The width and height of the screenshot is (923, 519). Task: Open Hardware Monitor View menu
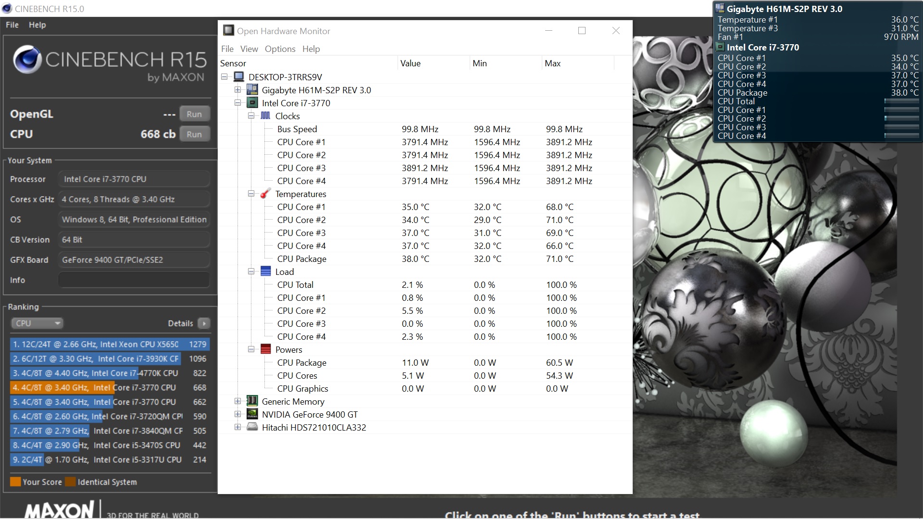249,49
